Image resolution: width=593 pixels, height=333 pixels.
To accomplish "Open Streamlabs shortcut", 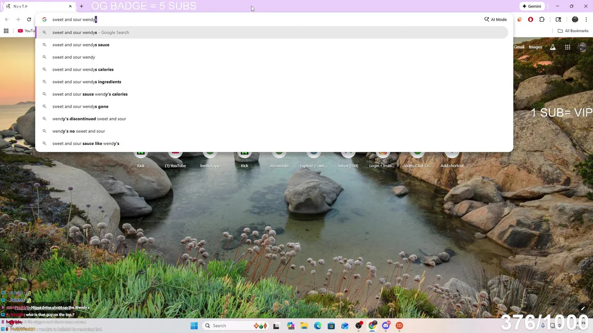I will (x=279, y=160).
